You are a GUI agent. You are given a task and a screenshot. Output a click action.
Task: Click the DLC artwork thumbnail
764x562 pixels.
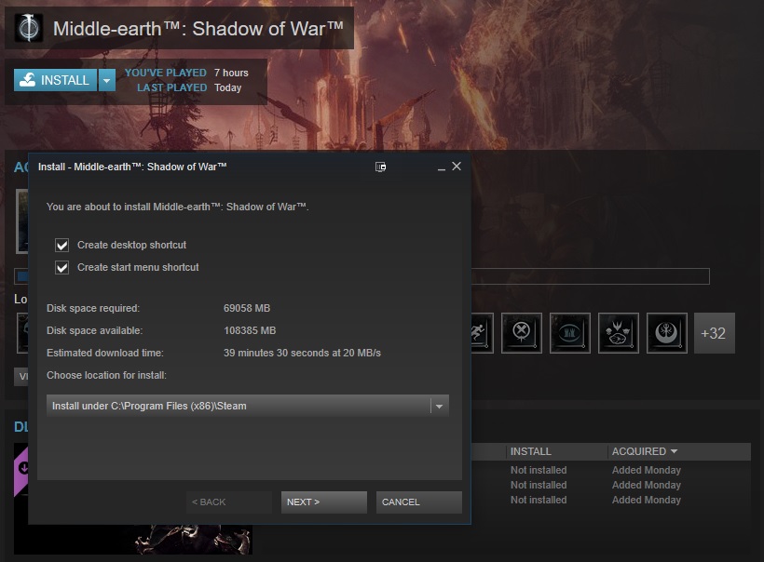coord(133,539)
